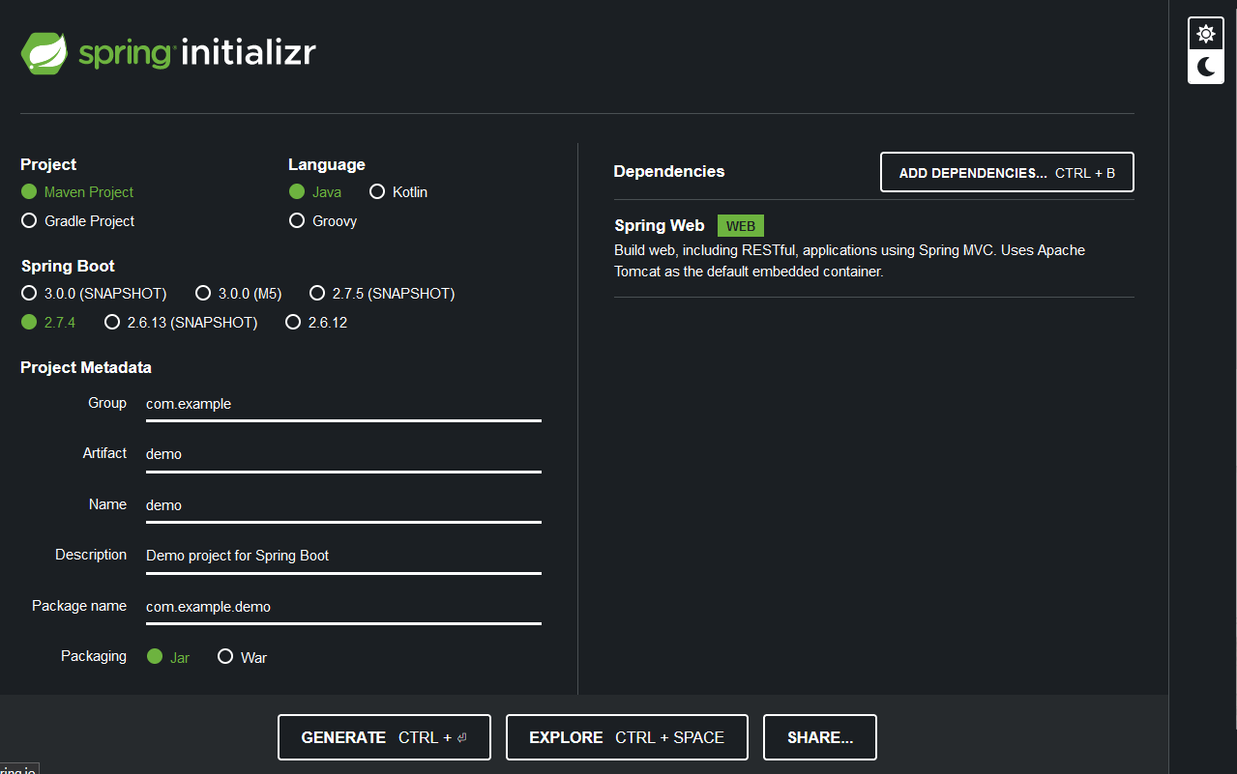Switch to the dark theme moon icon
Screen dimensions: 1237x774
click(x=1205, y=67)
